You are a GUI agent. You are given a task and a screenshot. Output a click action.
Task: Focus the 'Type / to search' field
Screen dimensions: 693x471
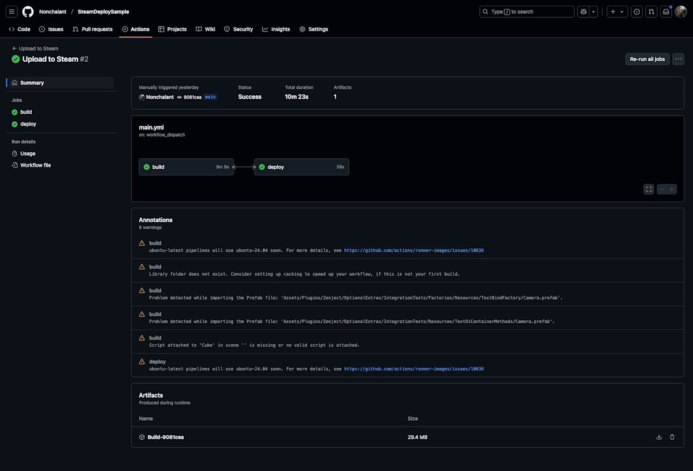click(527, 12)
